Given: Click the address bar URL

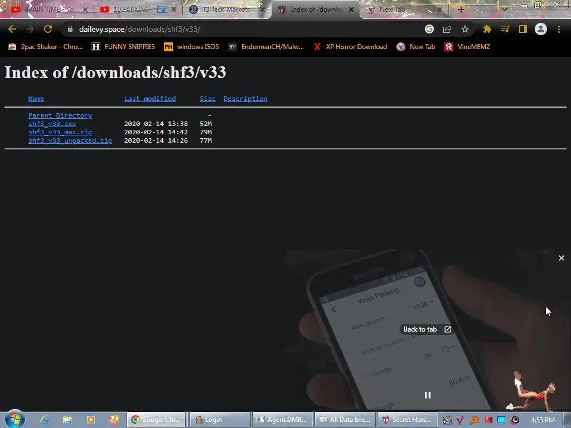Looking at the screenshot, I should pos(140,29).
